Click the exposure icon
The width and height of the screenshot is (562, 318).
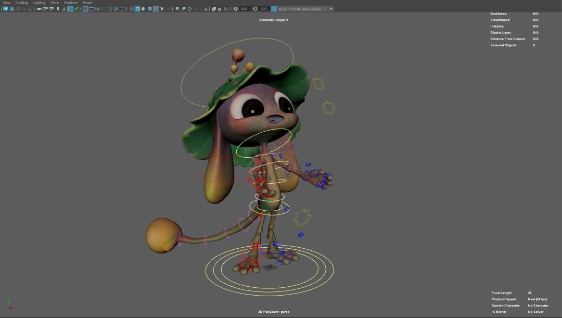[x=236, y=9]
